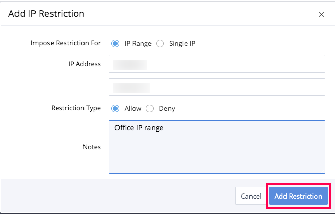Click the "Add IP Restriction" dialog title

(46, 14)
